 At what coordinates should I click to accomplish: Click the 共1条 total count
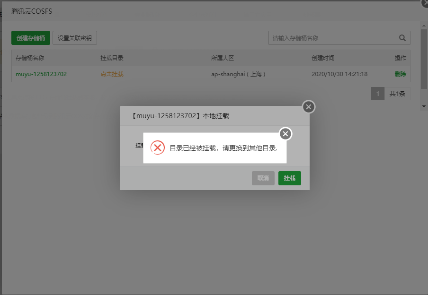[397, 94]
